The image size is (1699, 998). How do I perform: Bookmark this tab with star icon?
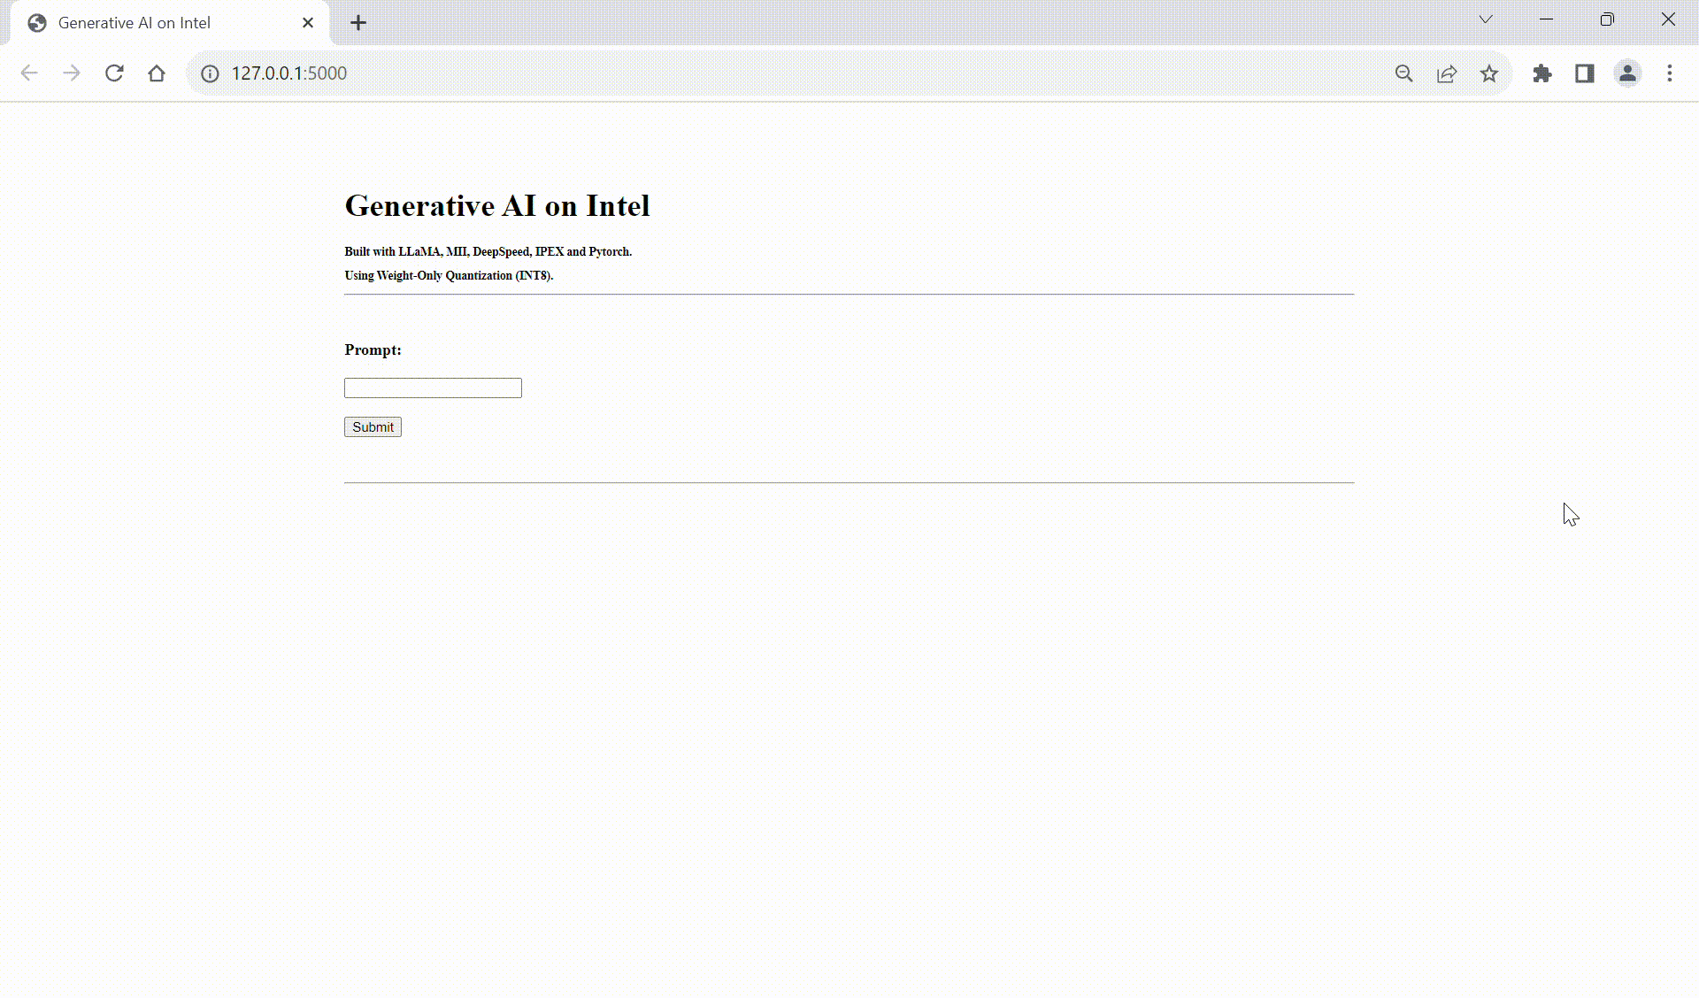pyautogui.click(x=1489, y=73)
